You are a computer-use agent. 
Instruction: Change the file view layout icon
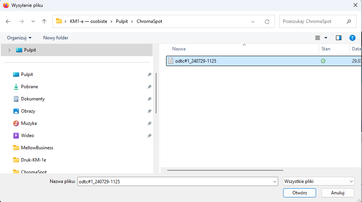pos(318,38)
